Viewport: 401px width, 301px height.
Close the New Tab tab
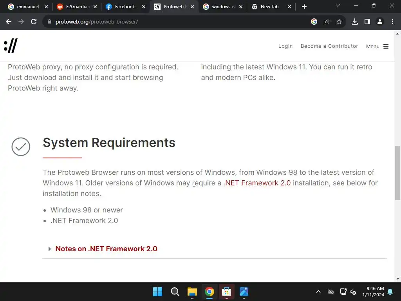click(289, 7)
